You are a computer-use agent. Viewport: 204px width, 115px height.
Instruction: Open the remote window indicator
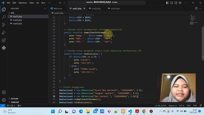[x=3, y=106]
